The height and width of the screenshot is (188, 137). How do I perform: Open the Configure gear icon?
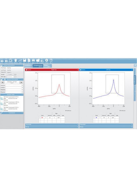tap(47, 60)
